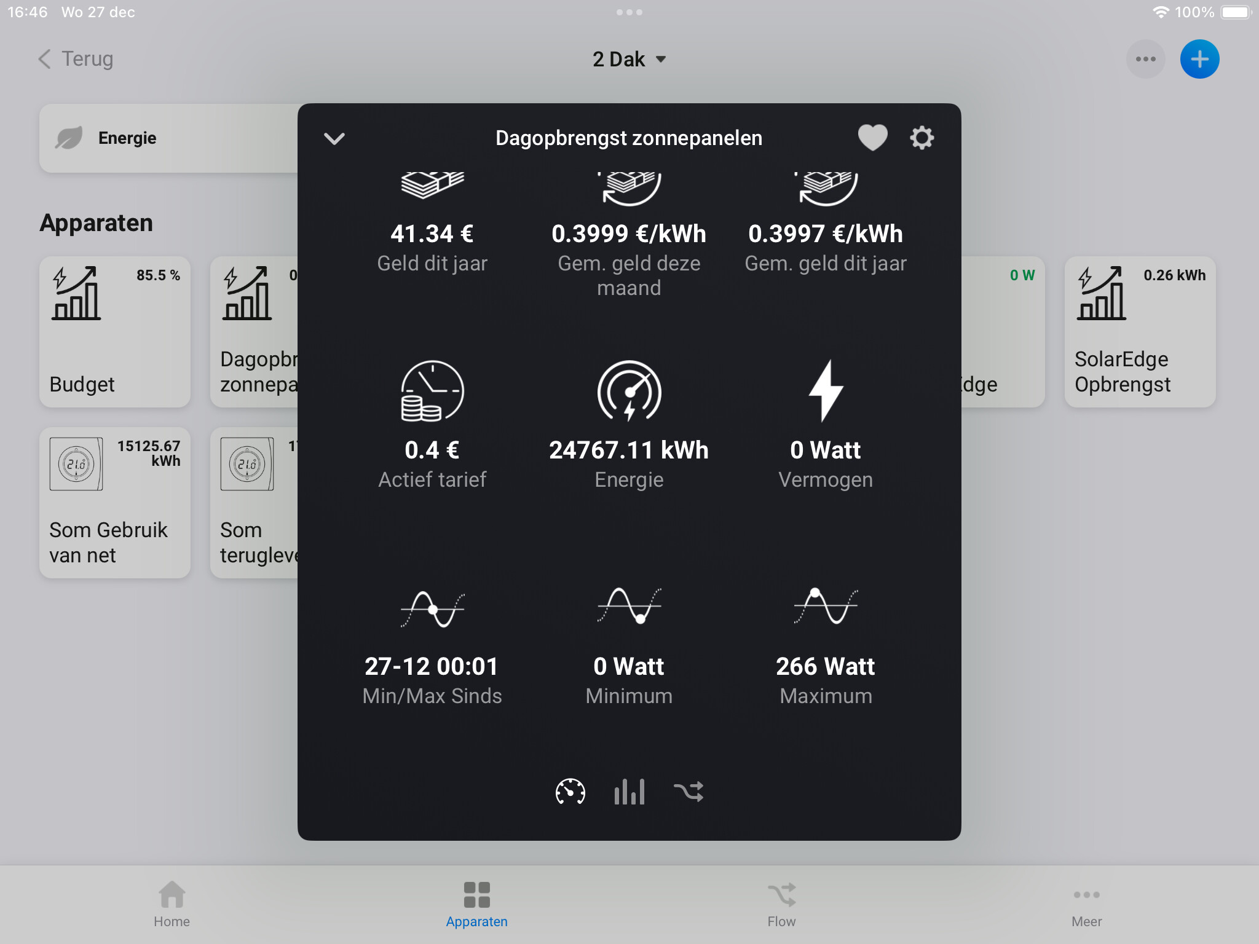The height and width of the screenshot is (944, 1259).
Task: Open Som Gebruik van net tile
Action: pyautogui.click(x=115, y=503)
